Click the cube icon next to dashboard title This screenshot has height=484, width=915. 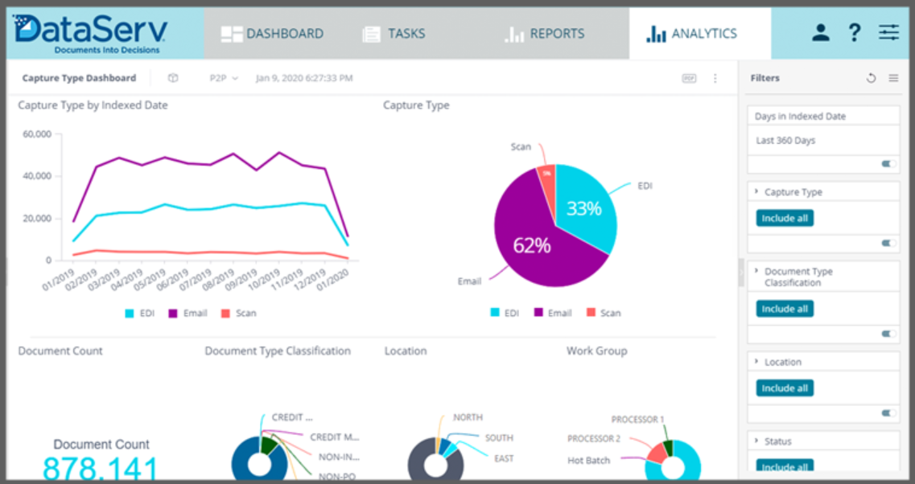[173, 78]
